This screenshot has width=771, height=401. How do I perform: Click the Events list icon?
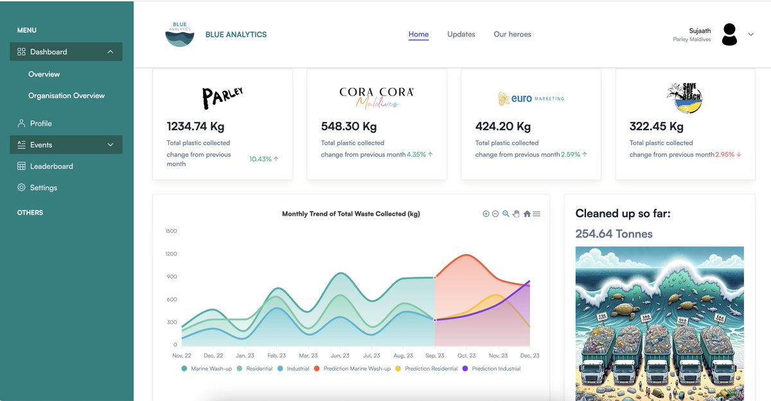pyautogui.click(x=21, y=145)
